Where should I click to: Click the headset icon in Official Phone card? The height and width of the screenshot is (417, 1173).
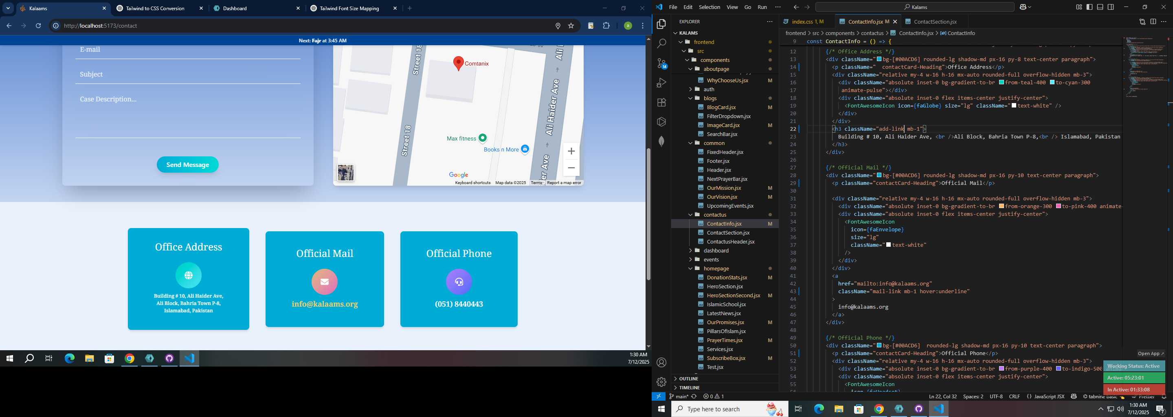point(459,281)
